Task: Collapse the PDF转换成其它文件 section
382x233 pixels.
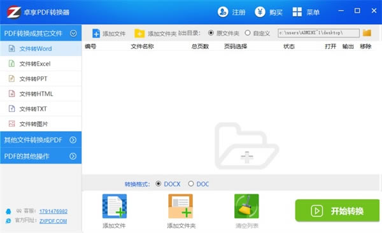Action: pos(73,33)
